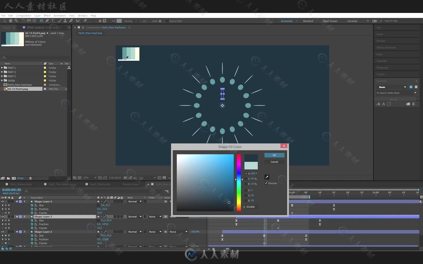Hide Shape Layer 2 with its eye icon
Image resolution: width=423 pixels, height=264 pixels.
[3, 232]
